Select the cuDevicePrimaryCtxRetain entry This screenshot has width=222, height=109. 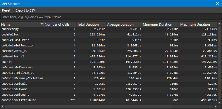[22, 78]
